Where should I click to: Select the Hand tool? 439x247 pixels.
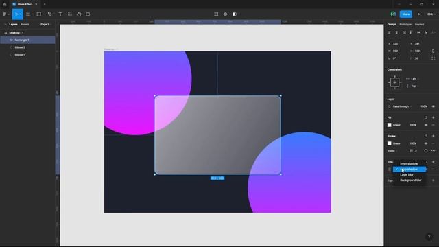pos(79,14)
